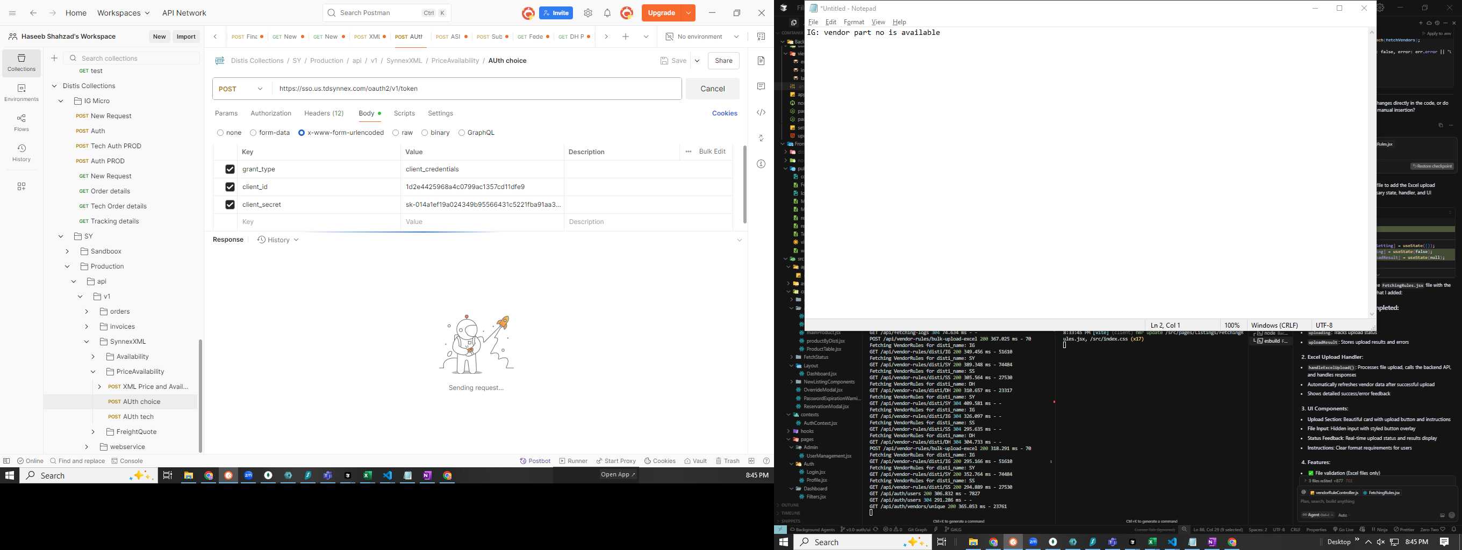
Task: Open the Collections sidebar panel
Action: [21, 63]
